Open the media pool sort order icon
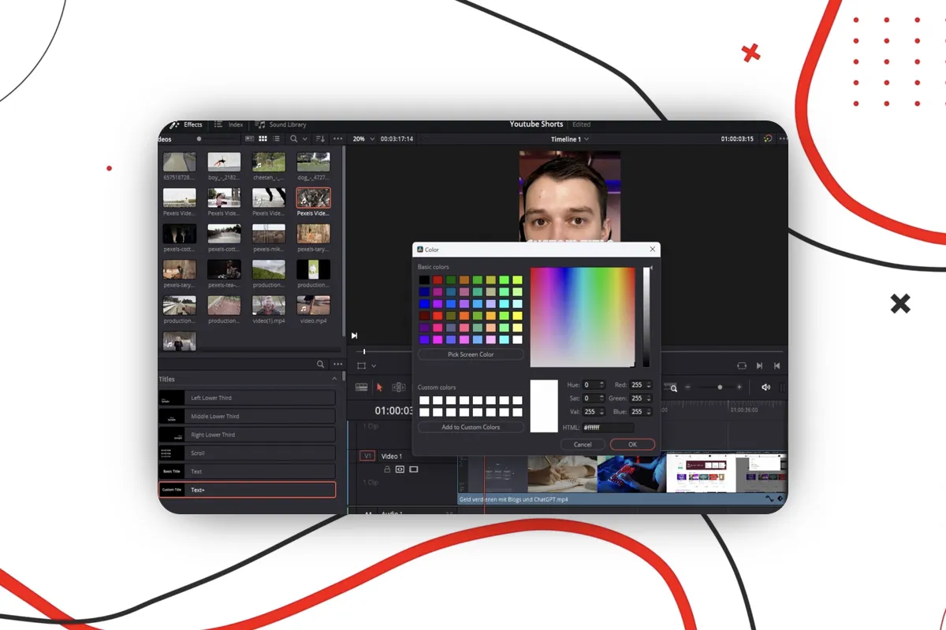 [x=320, y=139]
